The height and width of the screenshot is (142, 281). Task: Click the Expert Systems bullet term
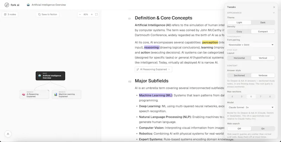point(151,139)
